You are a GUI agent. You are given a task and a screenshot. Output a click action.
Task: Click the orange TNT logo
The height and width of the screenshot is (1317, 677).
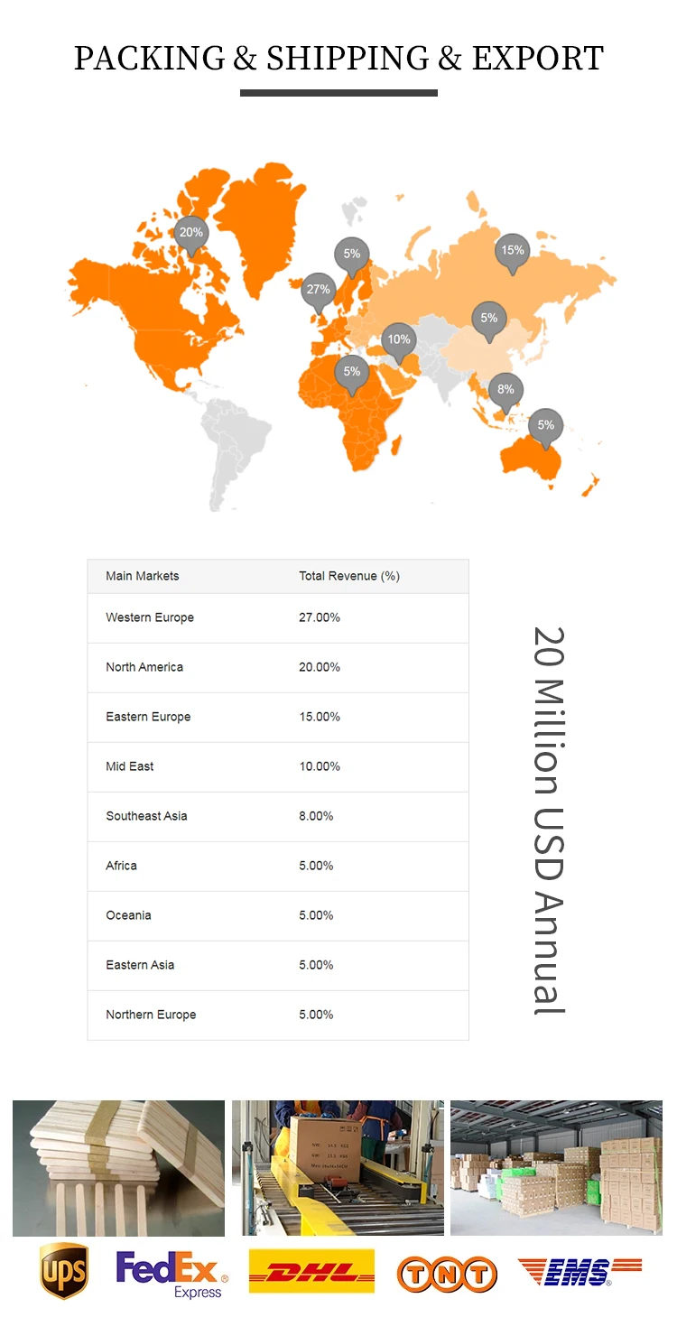click(447, 1275)
